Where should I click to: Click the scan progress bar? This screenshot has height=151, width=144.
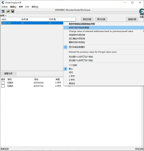coord(77,13)
